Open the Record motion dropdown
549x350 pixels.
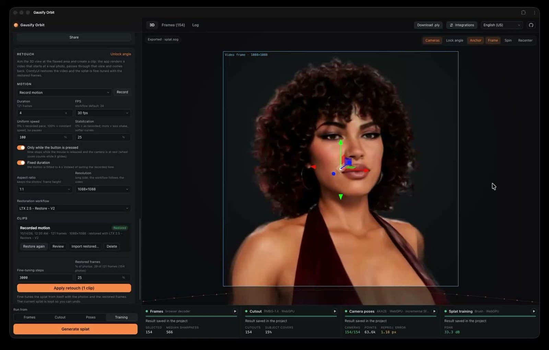click(64, 92)
